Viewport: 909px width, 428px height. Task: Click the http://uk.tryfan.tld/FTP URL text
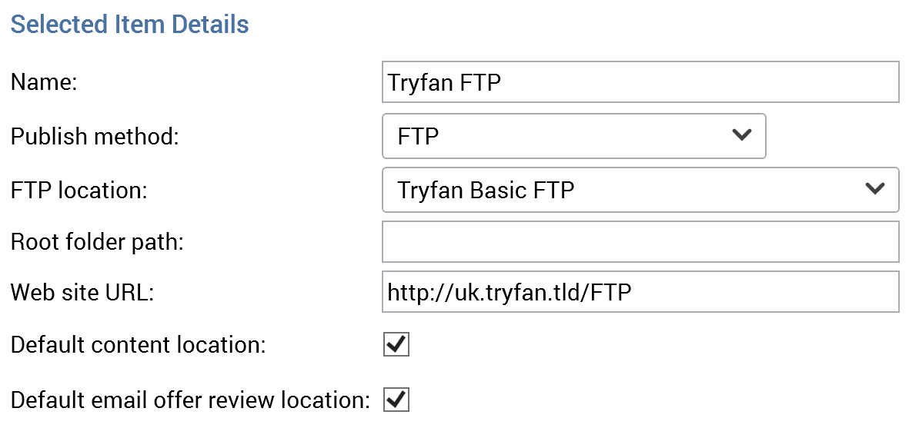point(510,292)
